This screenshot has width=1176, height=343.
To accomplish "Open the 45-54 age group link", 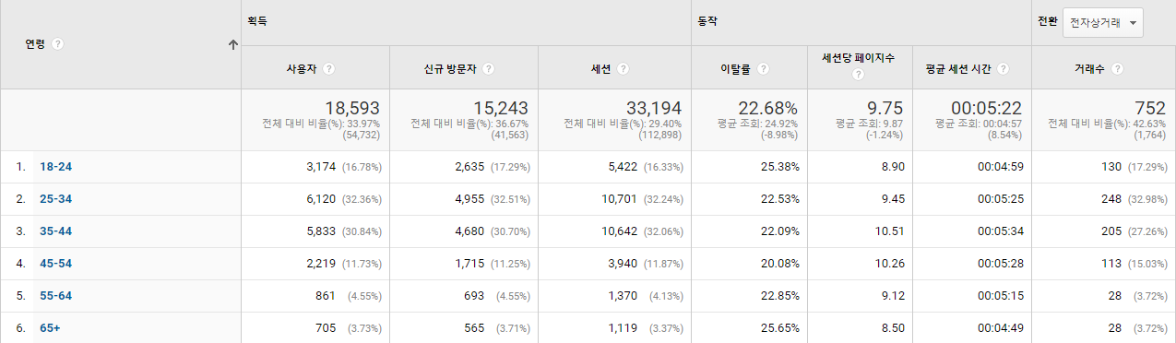I will click(55, 264).
